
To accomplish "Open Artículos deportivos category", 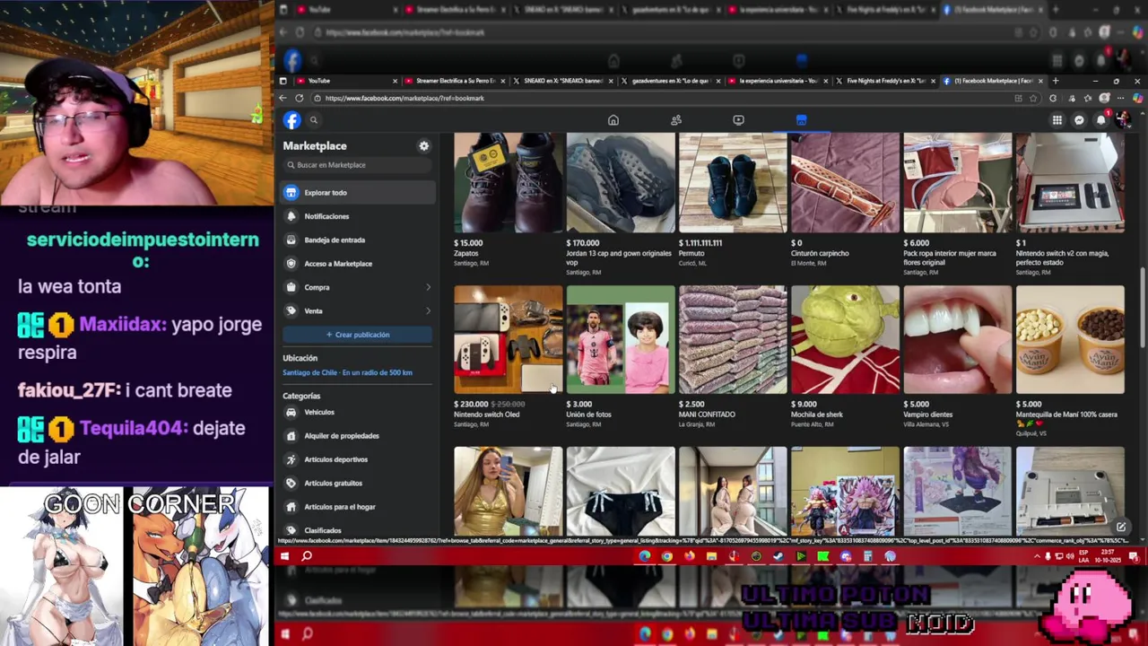I will tap(358, 459).
